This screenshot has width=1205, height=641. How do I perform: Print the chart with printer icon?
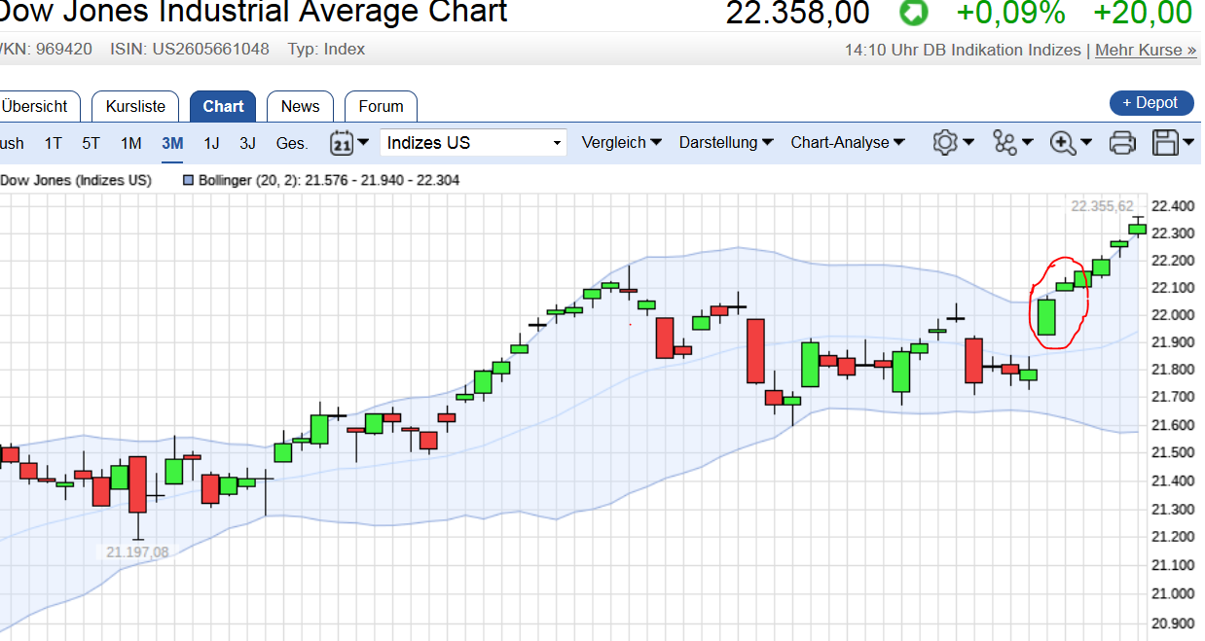click(x=1122, y=143)
